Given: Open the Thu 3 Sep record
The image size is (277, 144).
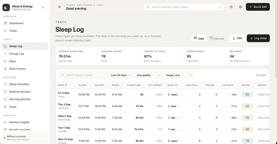Looking at the screenshot, I should 163,106.
